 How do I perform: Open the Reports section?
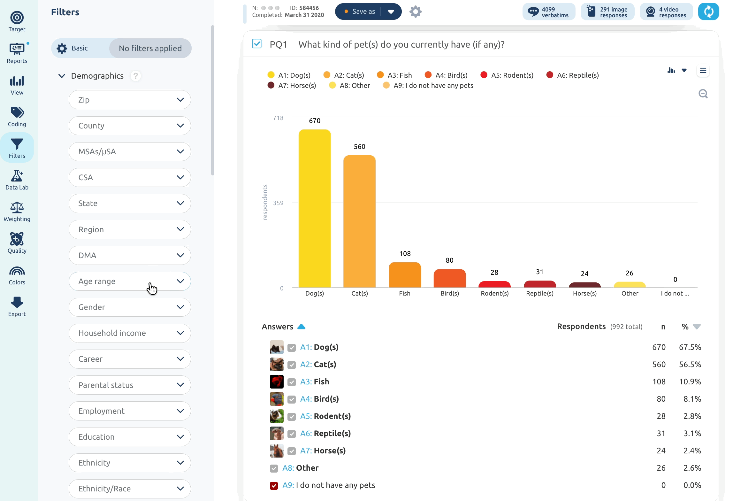17,53
